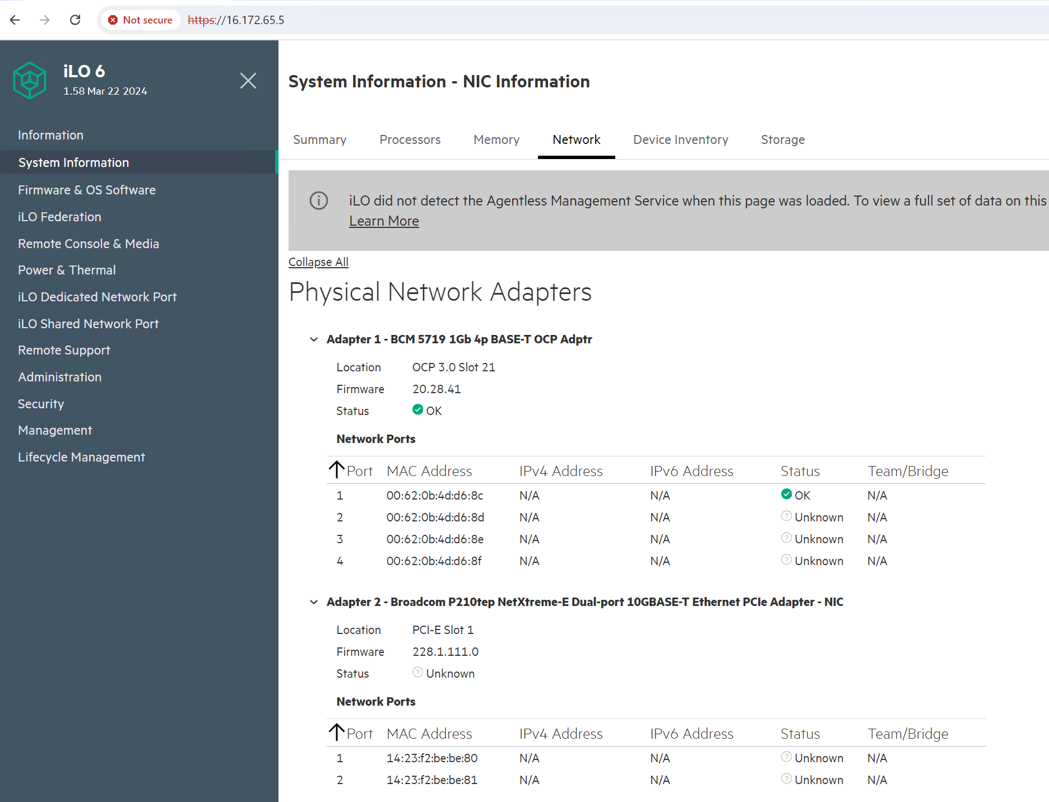The image size is (1049, 802).
Task: Sort Adapter 2 ports by Port arrow
Action: [x=336, y=732]
